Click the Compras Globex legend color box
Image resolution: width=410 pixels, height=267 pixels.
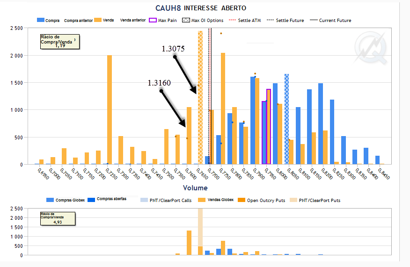[x=50, y=200]
